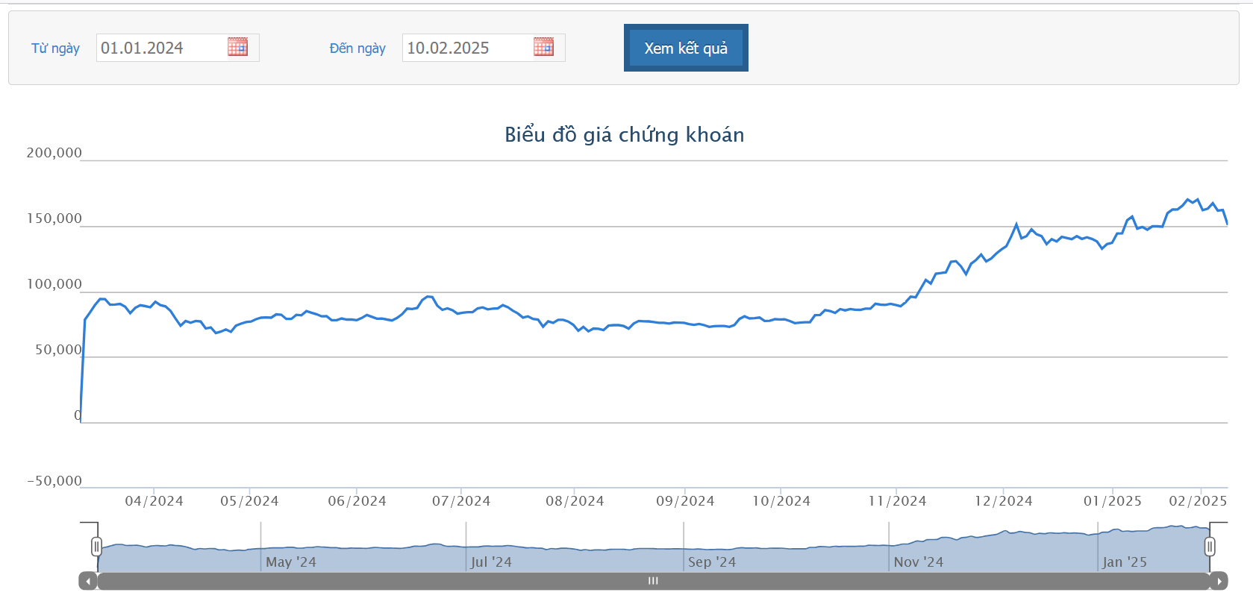Click the chart title Biểu đồ giá chứng khoán
The image size is (1253, 613).
point(625,135)
